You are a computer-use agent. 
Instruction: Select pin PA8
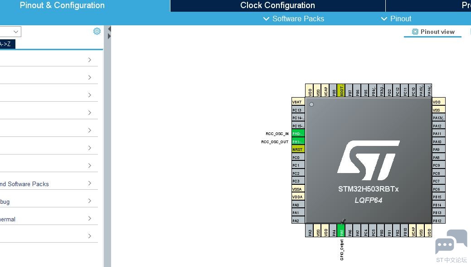(438, 158)
